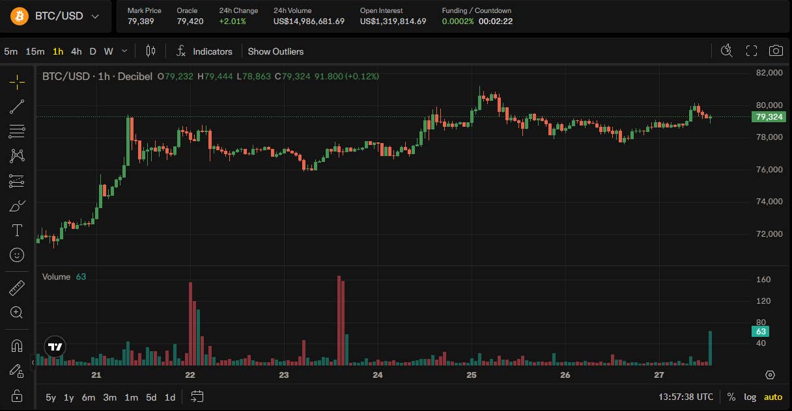Click the 24h Volume US$14,986,681.69 value
Viewport: 792px width, 411px height.
pos(309,21)
